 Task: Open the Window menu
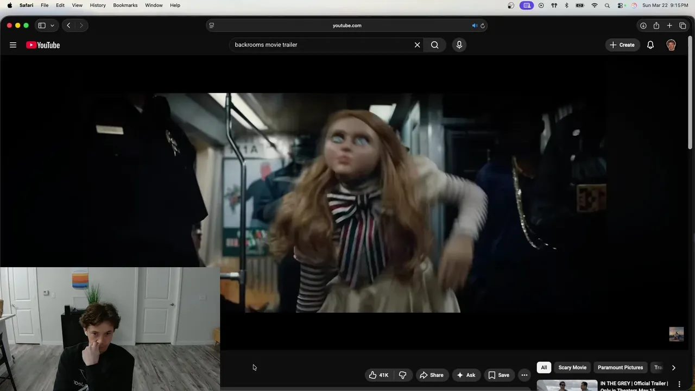(x=154, y=5)
